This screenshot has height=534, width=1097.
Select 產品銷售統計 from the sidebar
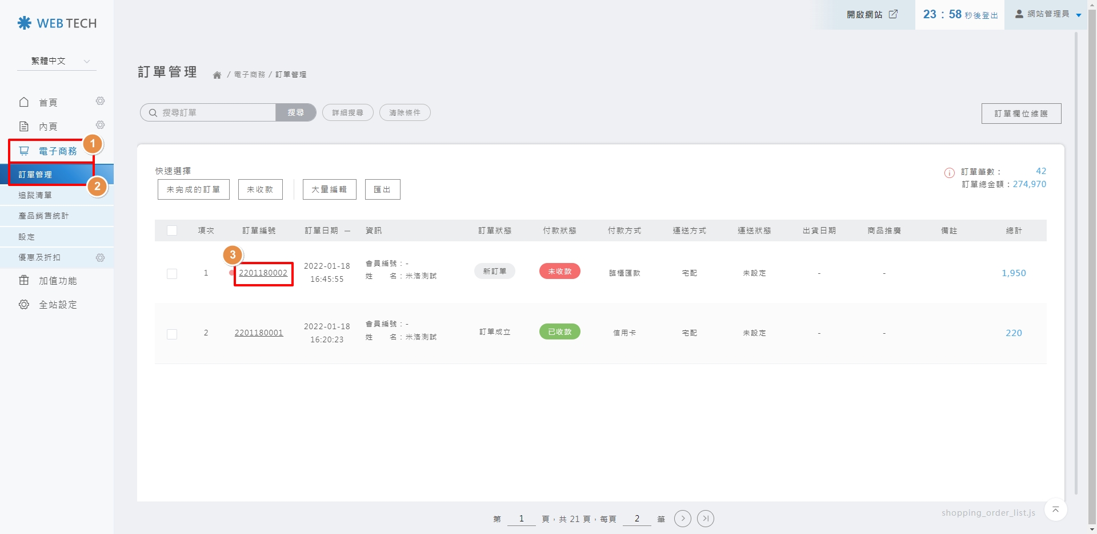[43, 216]
